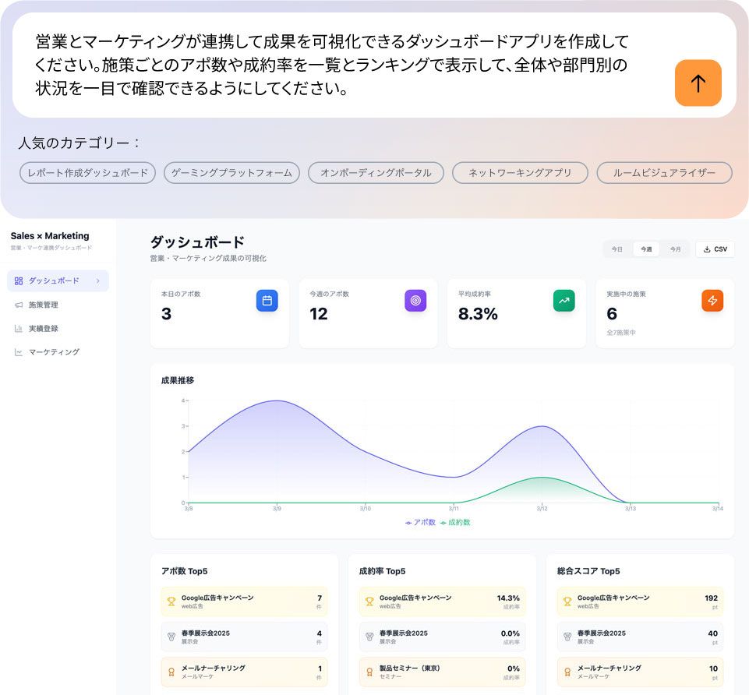
Task: Click the calendar icon on 本日のアポ数 card
Action: point(267,300)
